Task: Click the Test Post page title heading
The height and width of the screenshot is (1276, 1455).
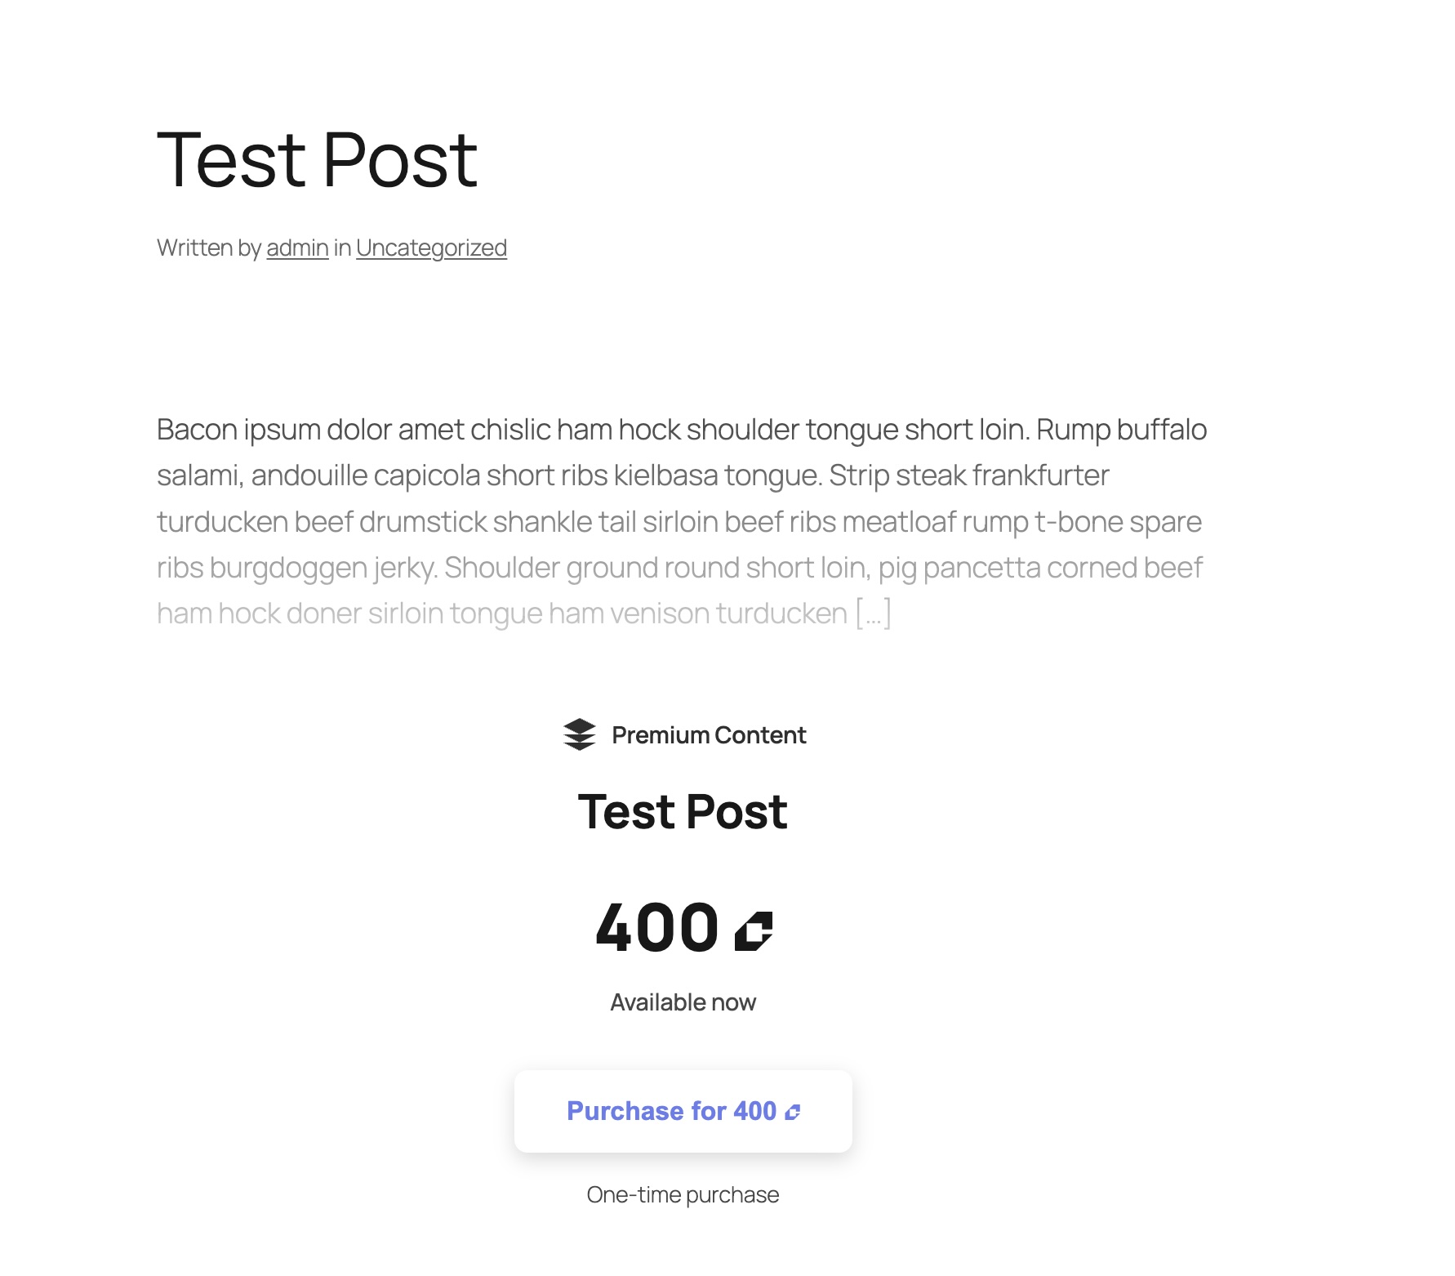Action: pos(318,160)
